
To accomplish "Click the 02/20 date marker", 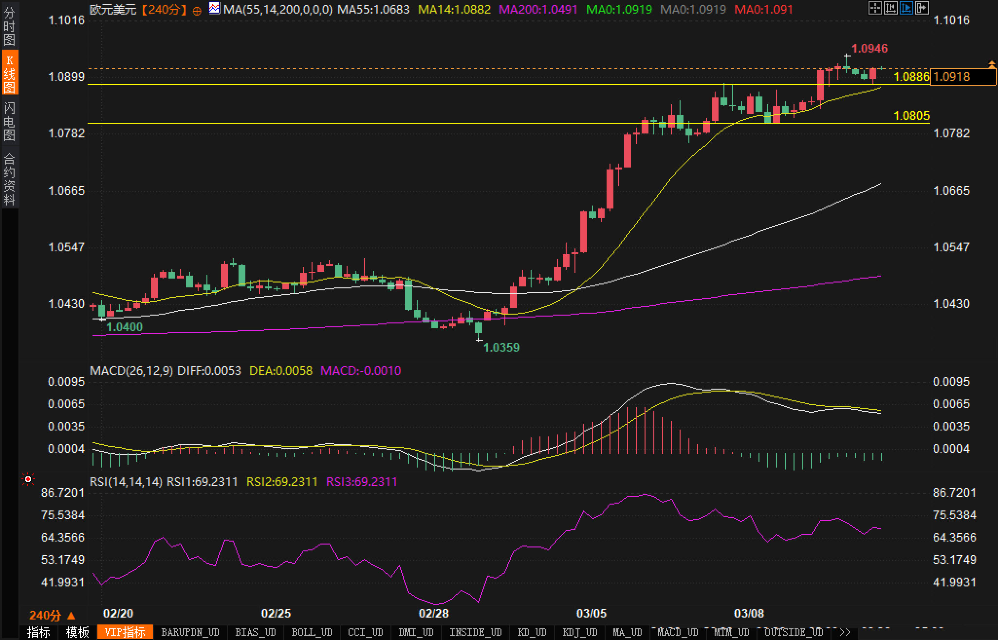I will click(118, 613).
